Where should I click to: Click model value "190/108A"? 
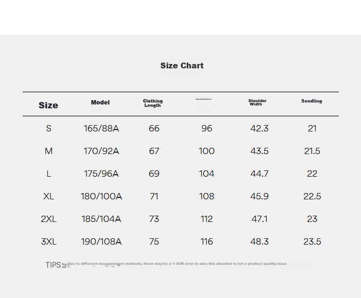coord(101,242)
